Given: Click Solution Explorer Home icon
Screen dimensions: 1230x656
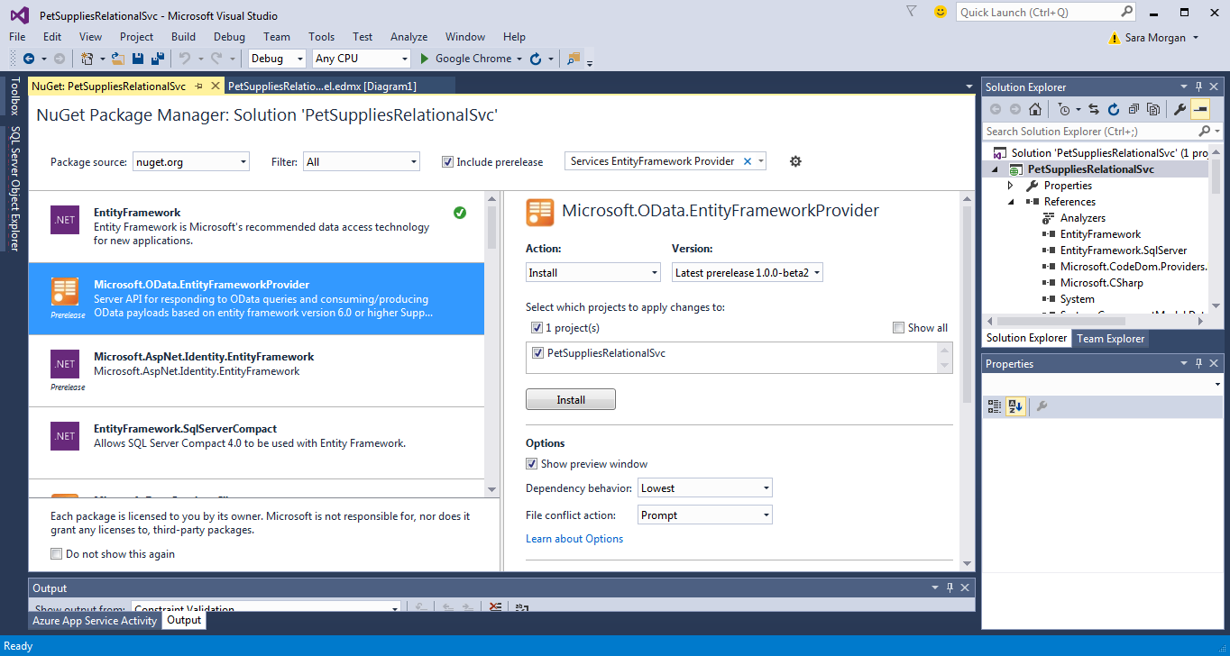Looking at the screenshot, I should pos(1035,109).
